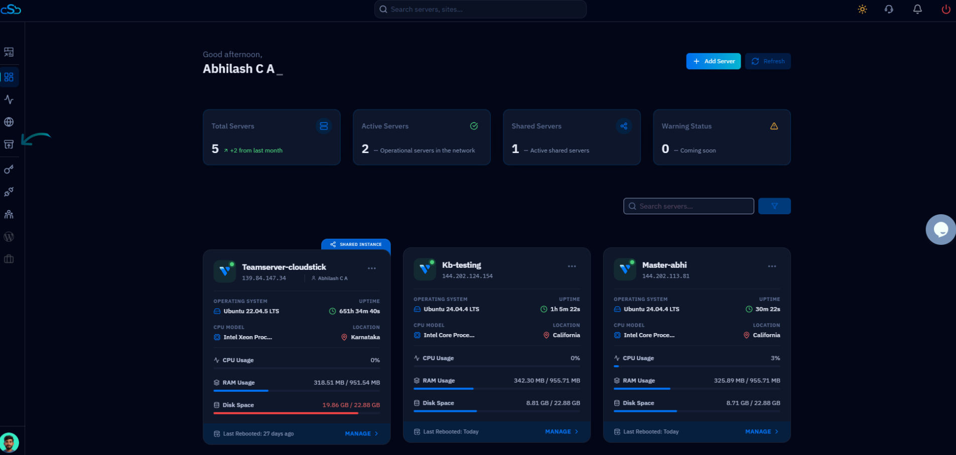Viewport: 956px width, 455px height.
Task: Open the WordPress icon in sidebar
Action: (x=9, y=237)
